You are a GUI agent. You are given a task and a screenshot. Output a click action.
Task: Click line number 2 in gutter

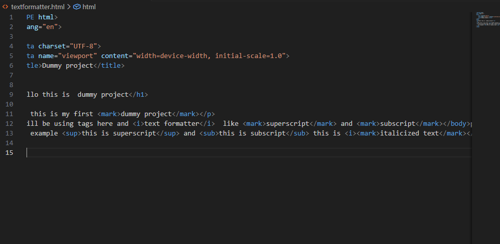pos(11,27)
